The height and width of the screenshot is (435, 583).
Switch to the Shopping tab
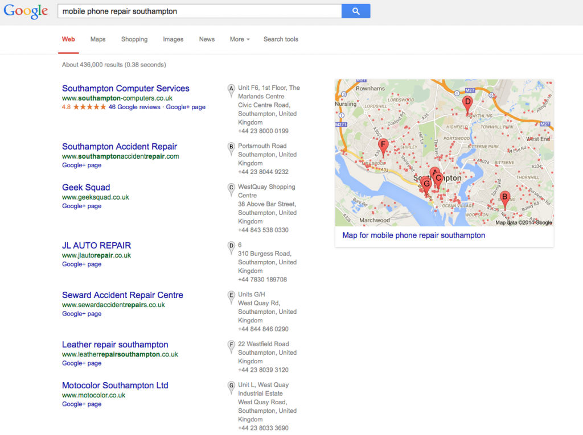(x=134, y=39)
